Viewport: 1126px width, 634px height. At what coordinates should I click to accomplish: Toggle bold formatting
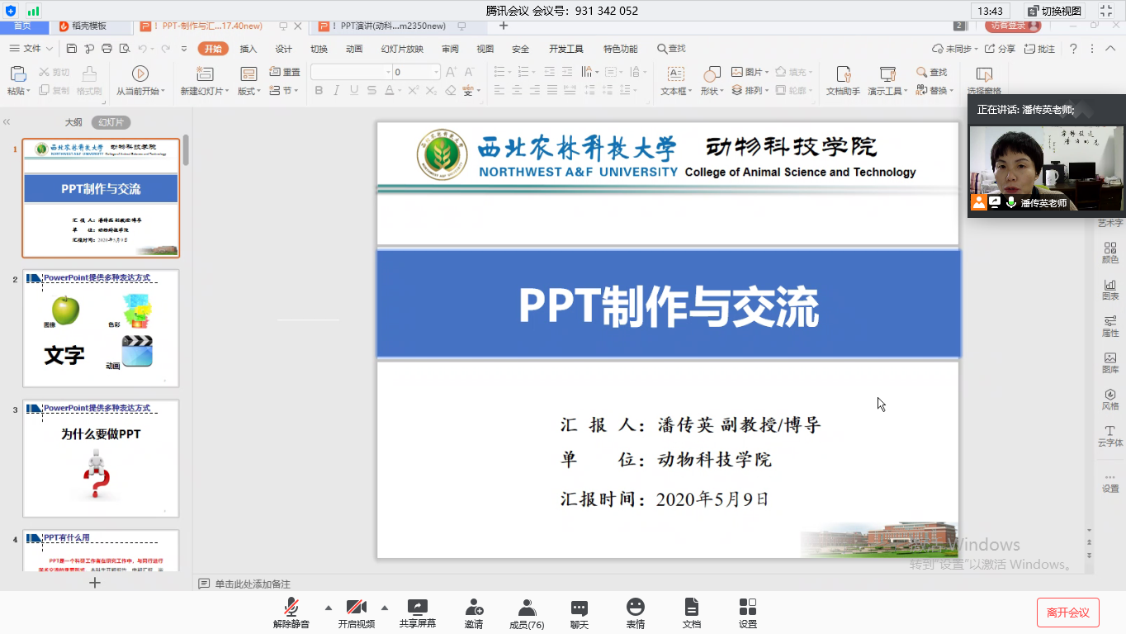(x=319, y=90)
